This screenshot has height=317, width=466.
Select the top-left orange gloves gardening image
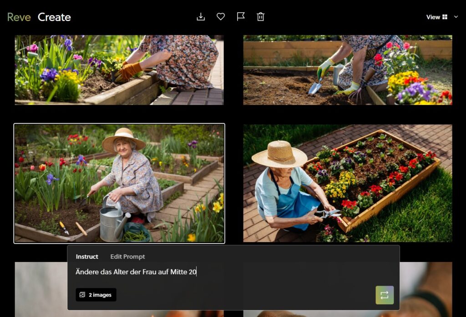(x=119, y=70)
